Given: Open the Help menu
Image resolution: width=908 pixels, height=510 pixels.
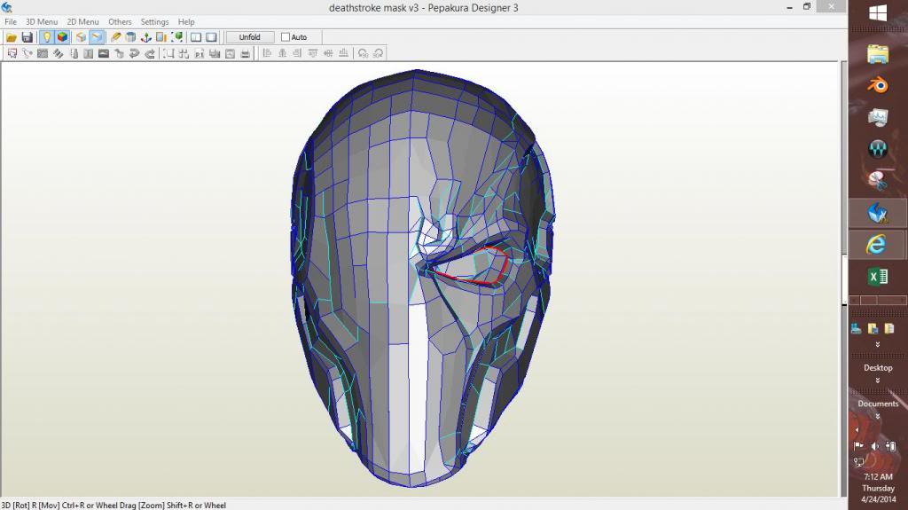Looking at the screenshot, I should click(186, 21).
